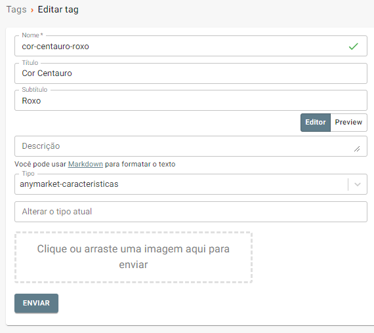Click into the Título field with Cor Centauro
374x333 pixels.
pyautogui.click(x=190, y=73)
